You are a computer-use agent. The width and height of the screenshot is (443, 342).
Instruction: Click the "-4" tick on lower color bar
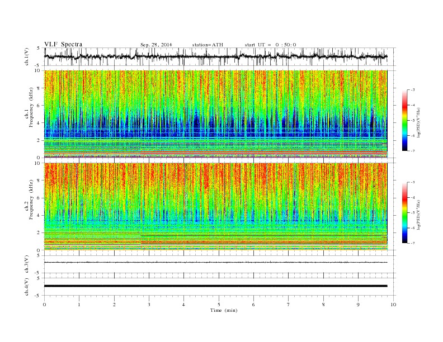[413, 197]
